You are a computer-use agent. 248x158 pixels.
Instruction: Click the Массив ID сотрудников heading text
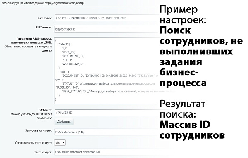click(192, 130)
